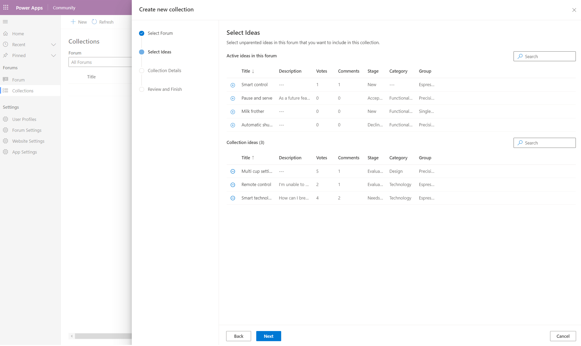
Task: Click the Next button to proceed
Action: coord(269,336)
